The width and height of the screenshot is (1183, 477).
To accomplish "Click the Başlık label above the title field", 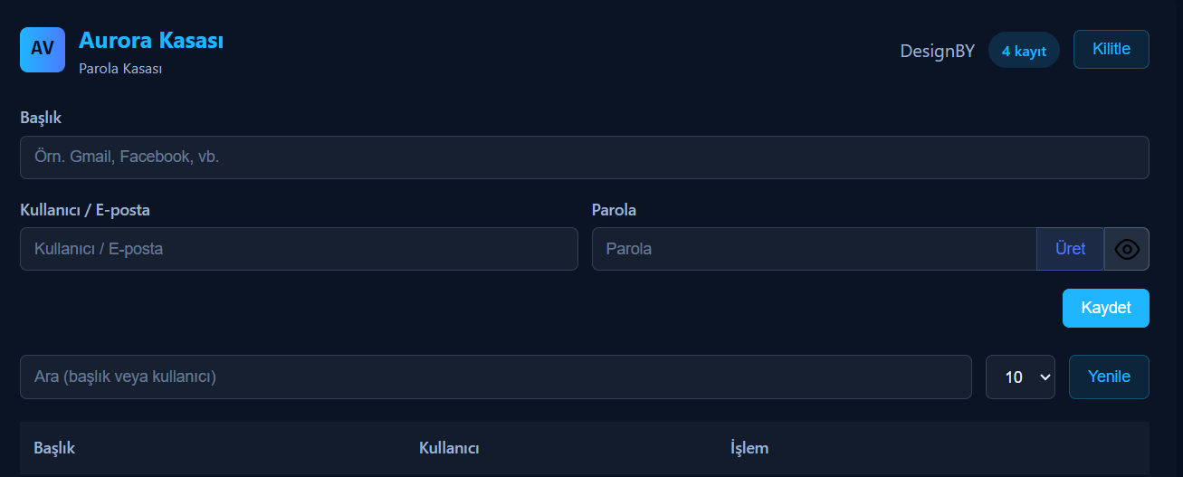I will [x=41, y=118].
